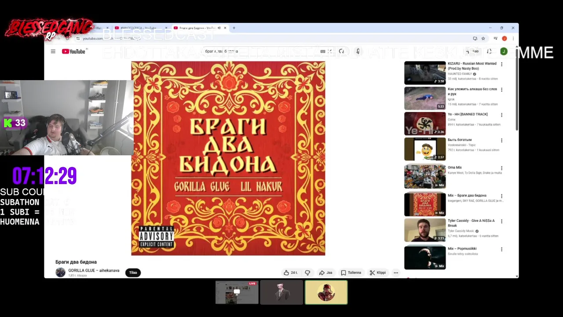Maximize the Chrome window

pyautogui.click(x=501, y=28)
